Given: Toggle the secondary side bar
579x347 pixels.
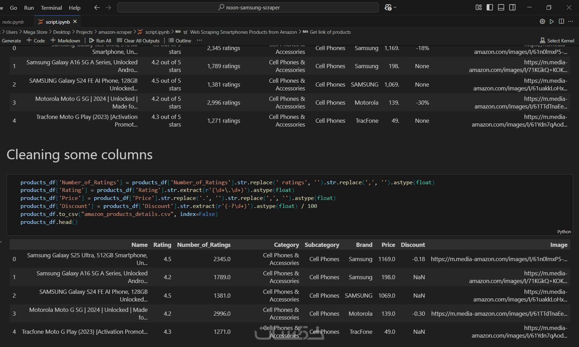Looking at the screenshot, I should click(512, 7).
